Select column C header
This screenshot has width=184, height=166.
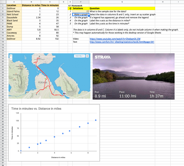50,2
